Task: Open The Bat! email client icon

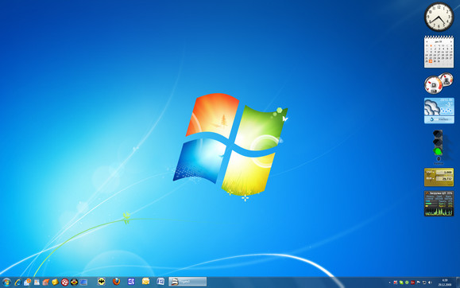Action: (x=102, y=282)
